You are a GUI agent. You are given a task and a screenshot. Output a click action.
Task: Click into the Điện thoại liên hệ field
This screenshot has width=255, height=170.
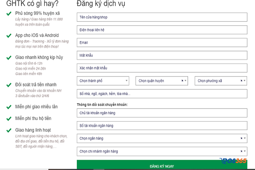(161, 30)
